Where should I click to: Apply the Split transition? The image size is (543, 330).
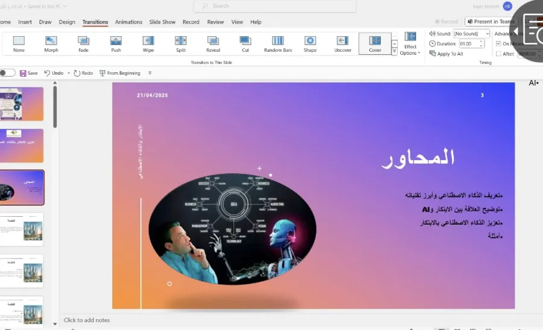coord(181,44)
